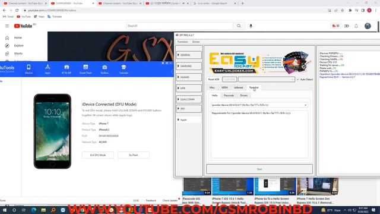Viewport: 380px width, 214px height.
Task: Expand the SPD category in EFT Pro
Action: click(189, 109)
